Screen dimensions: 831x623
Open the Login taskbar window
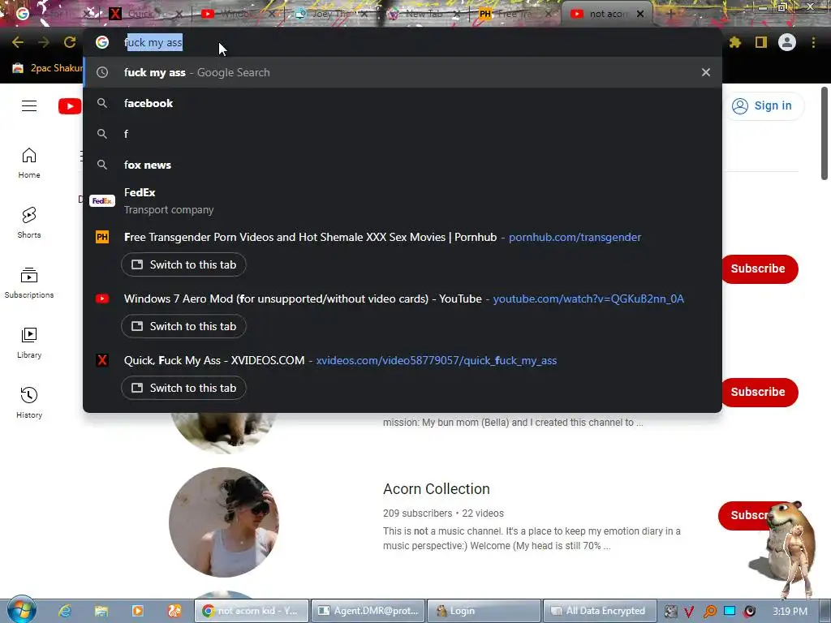coord(484,611)
